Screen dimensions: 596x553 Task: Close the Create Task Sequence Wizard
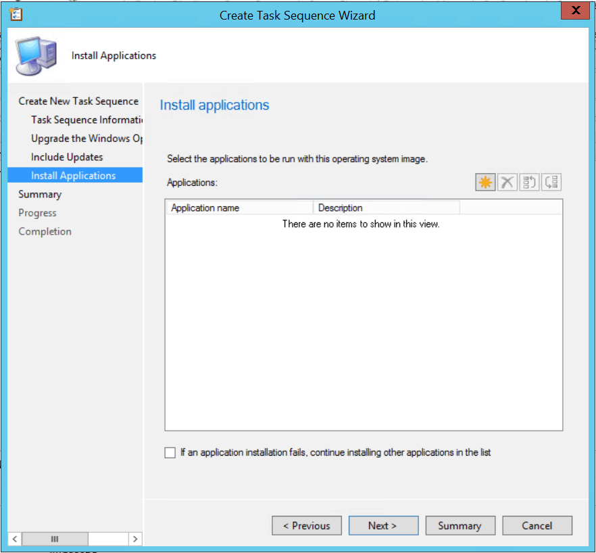point(576,10)
